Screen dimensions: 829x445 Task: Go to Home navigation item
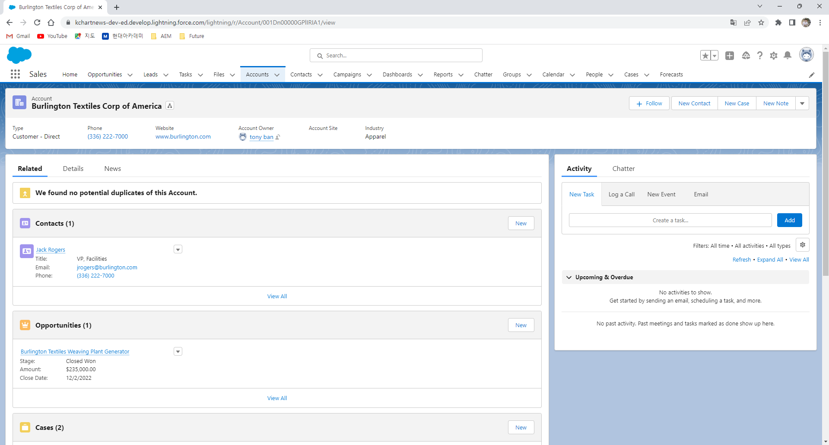(70, 75)
